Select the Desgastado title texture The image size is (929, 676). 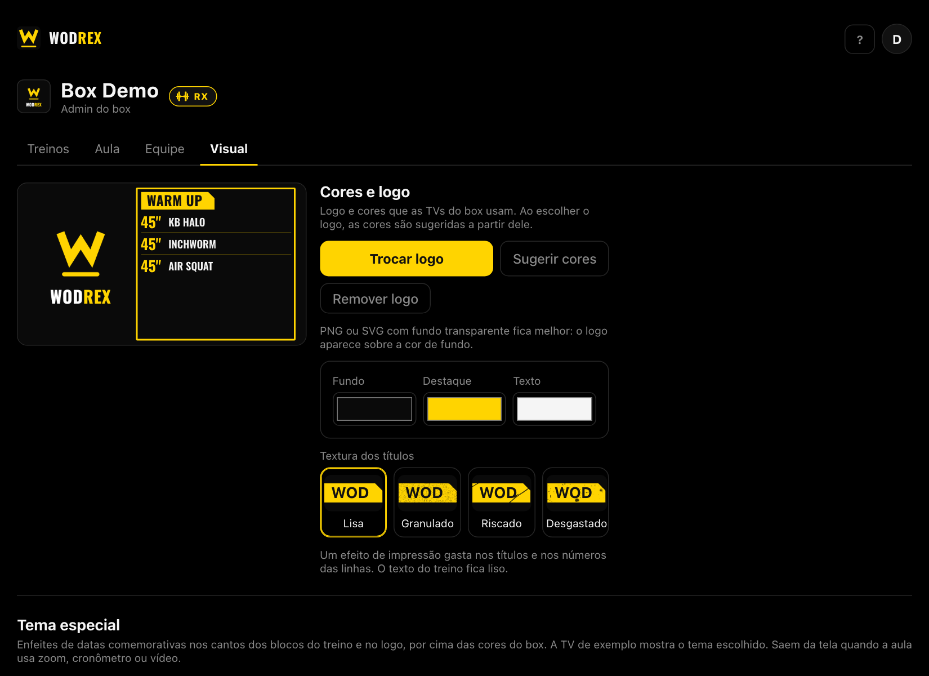click(x=576, y=502)
